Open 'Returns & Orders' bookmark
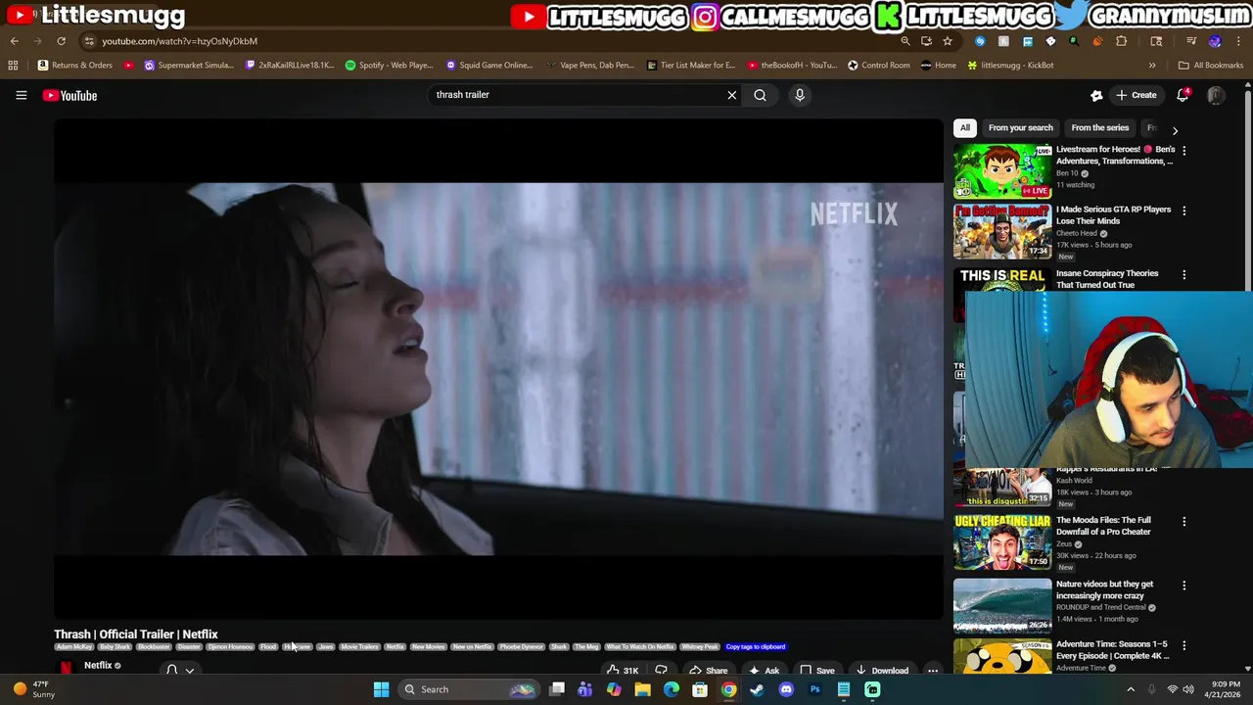 (74, 66)
